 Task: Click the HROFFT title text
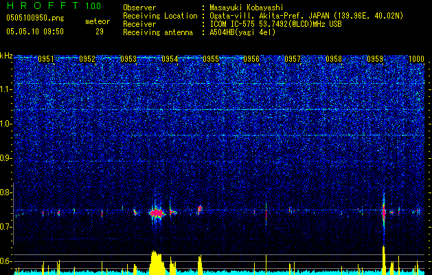click(43, 5)
